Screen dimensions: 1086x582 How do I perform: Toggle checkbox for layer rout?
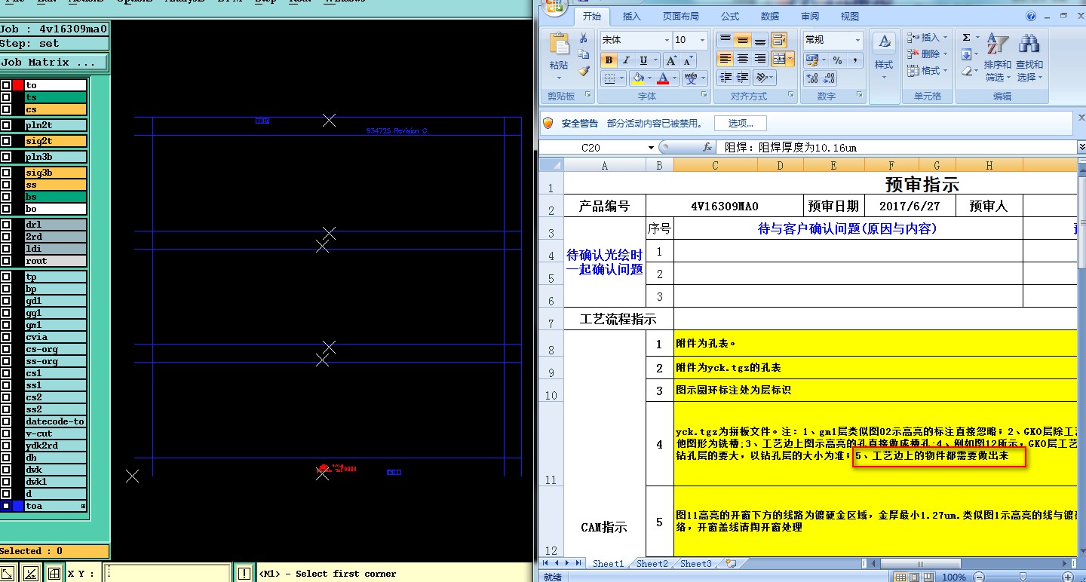point(6,261)
